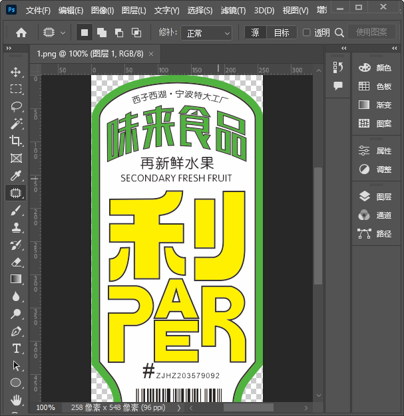Image resolution: width=404 pixels, height=416 pixels.
Task: Open the Comments panel icon
Action: pyautogui.click(x=338, y=86)
